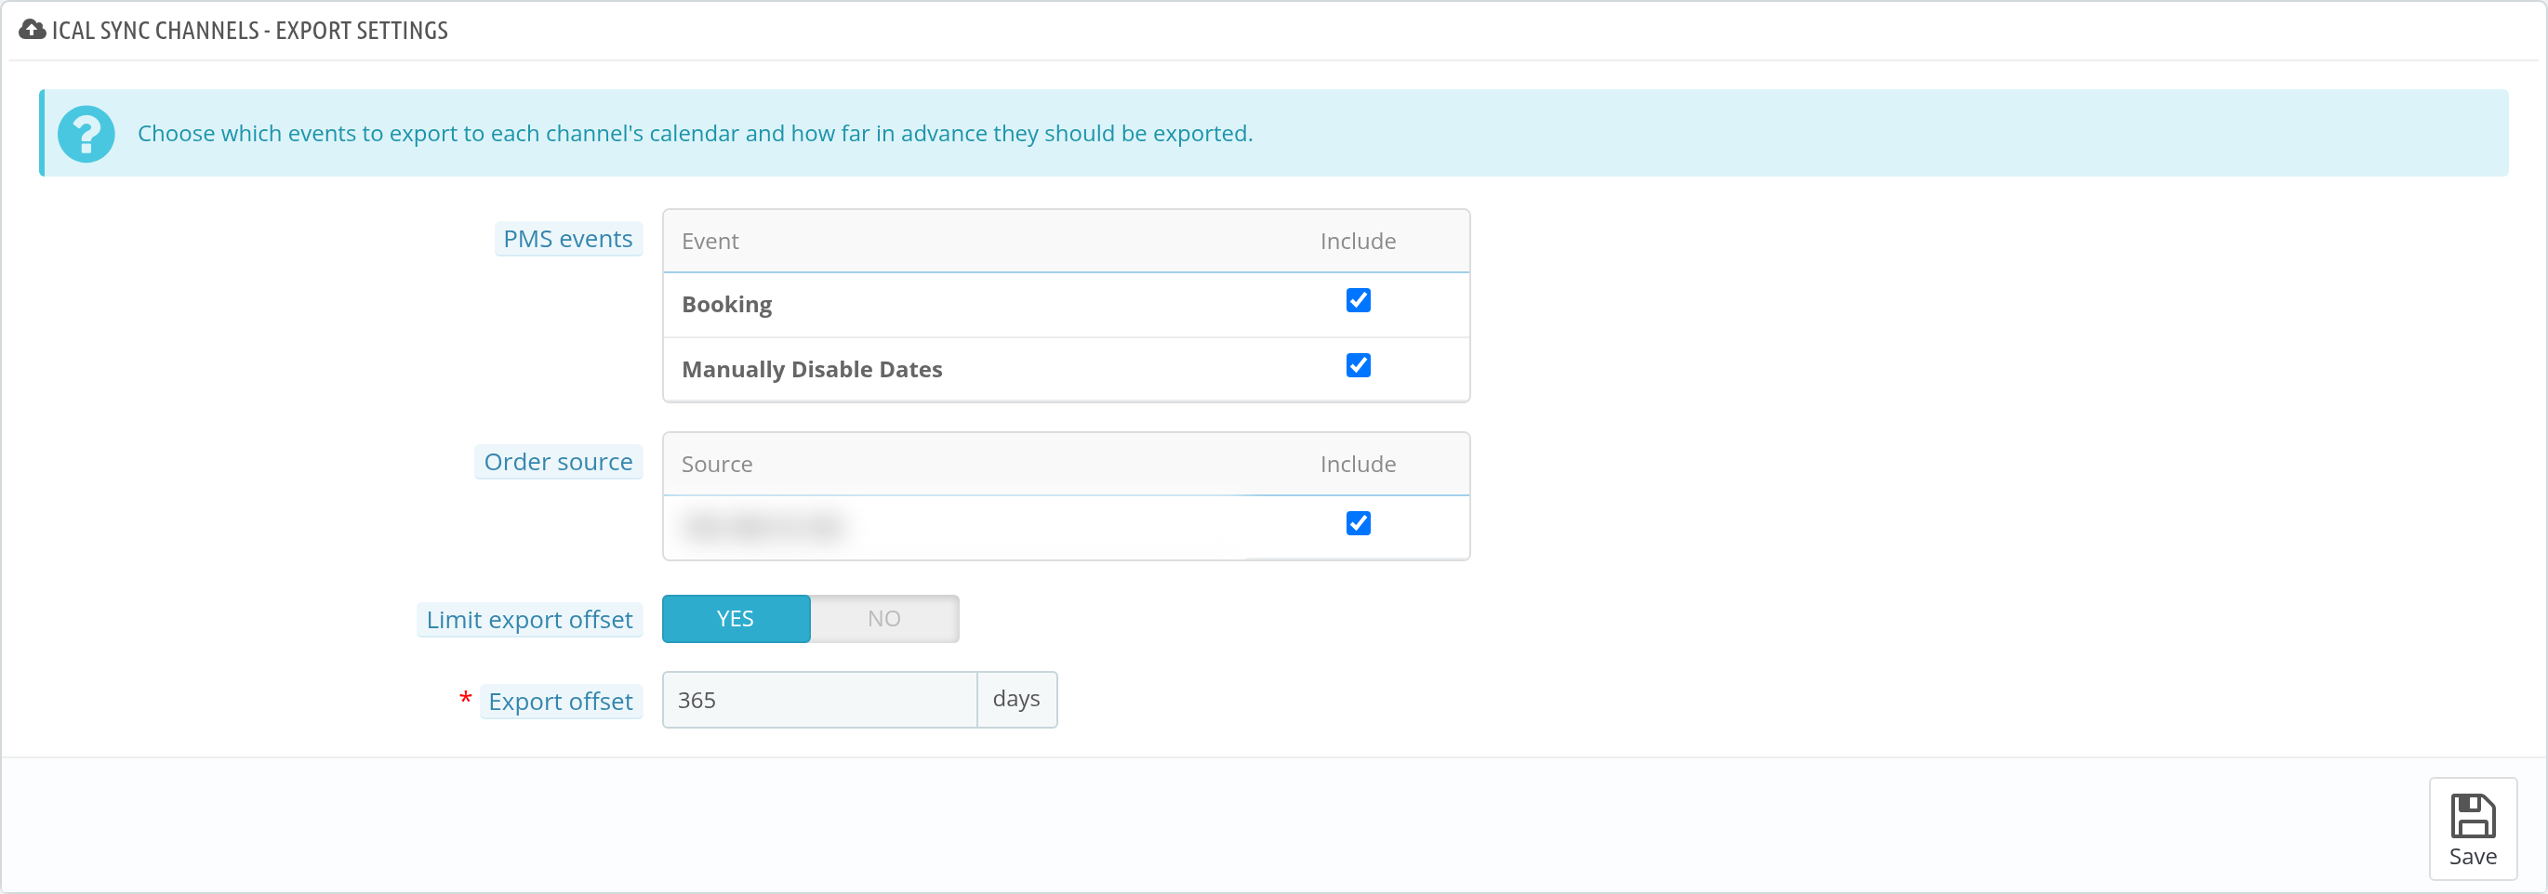The width and height of the screenshot is (2548, 894).
Task: Click the Event column header
Action: tap(710, 242)
